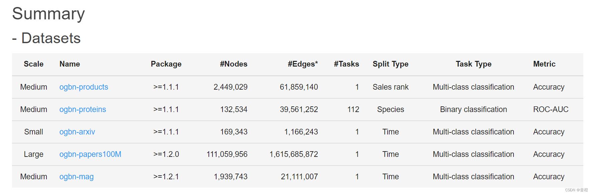The image size is (593, 195).
Task: Open the ogbn-papers100M dataset link
Action: pos(90,155)
